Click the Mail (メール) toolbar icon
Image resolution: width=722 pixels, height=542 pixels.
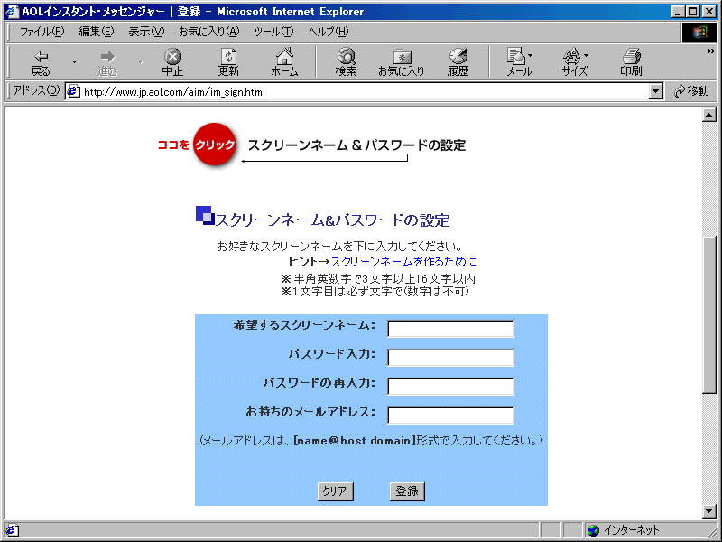point(516,62)
